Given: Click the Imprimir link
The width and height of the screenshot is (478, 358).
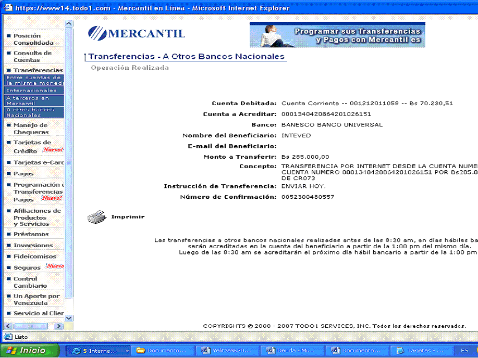Looking at the screenshot, I should (128, 217).
